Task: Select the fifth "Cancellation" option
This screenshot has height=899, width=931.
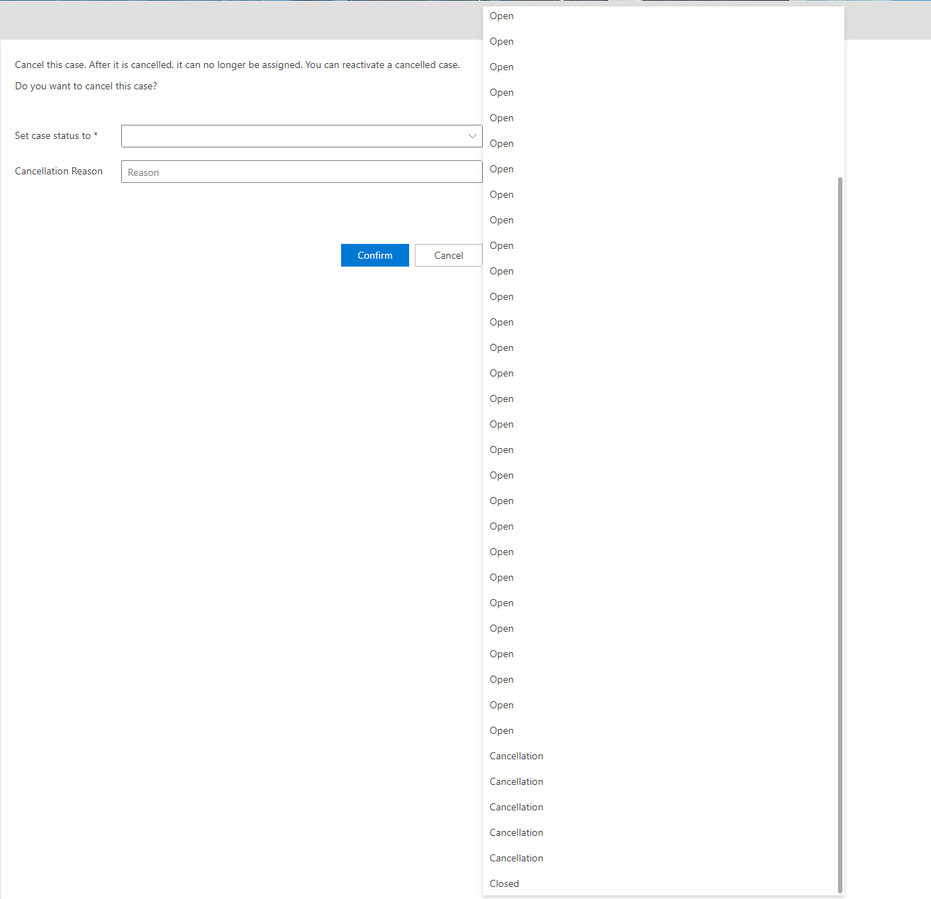Action: click(x=516, y=858)
